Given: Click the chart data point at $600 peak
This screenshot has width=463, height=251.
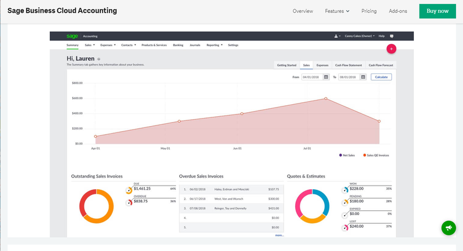Looking at the screenshot, I should click(x=326, y=98).
